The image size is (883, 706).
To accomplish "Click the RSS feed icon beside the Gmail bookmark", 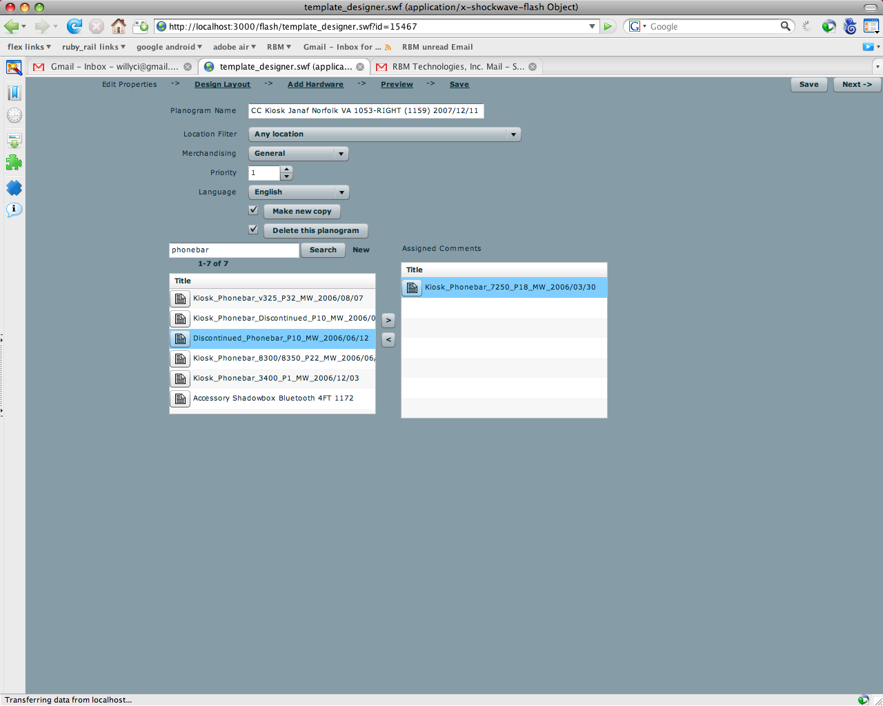I will click(388, 47).
